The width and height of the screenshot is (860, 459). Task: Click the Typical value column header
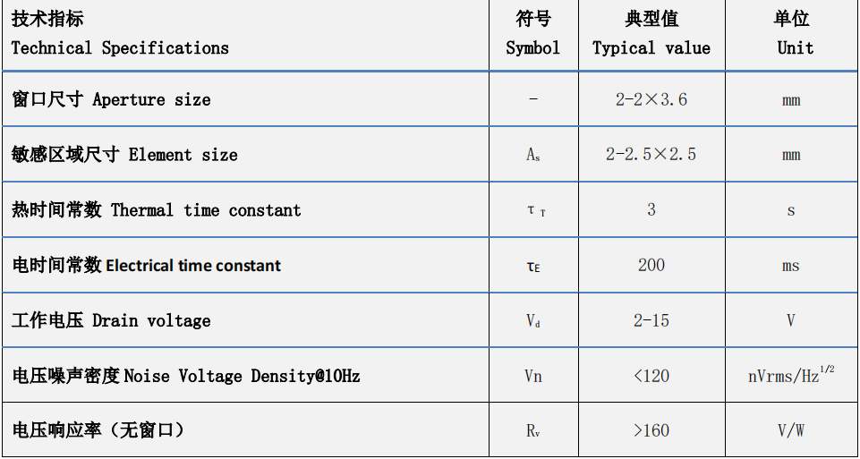click(651, 34)
